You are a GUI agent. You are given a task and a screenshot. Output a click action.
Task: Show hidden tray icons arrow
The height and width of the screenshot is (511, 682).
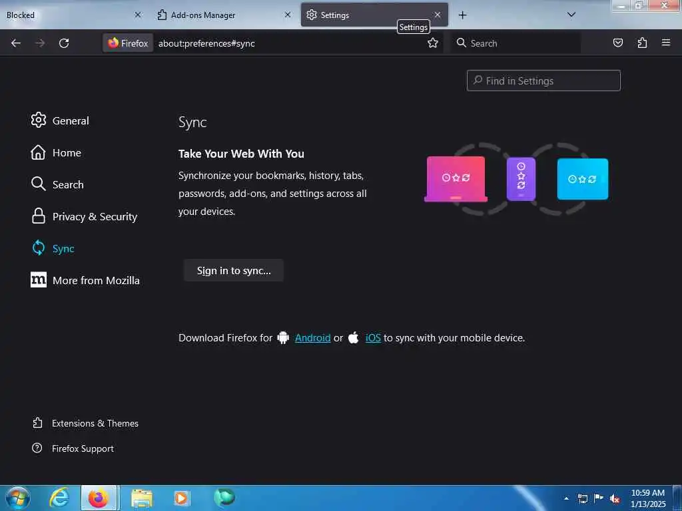(566, 498)
